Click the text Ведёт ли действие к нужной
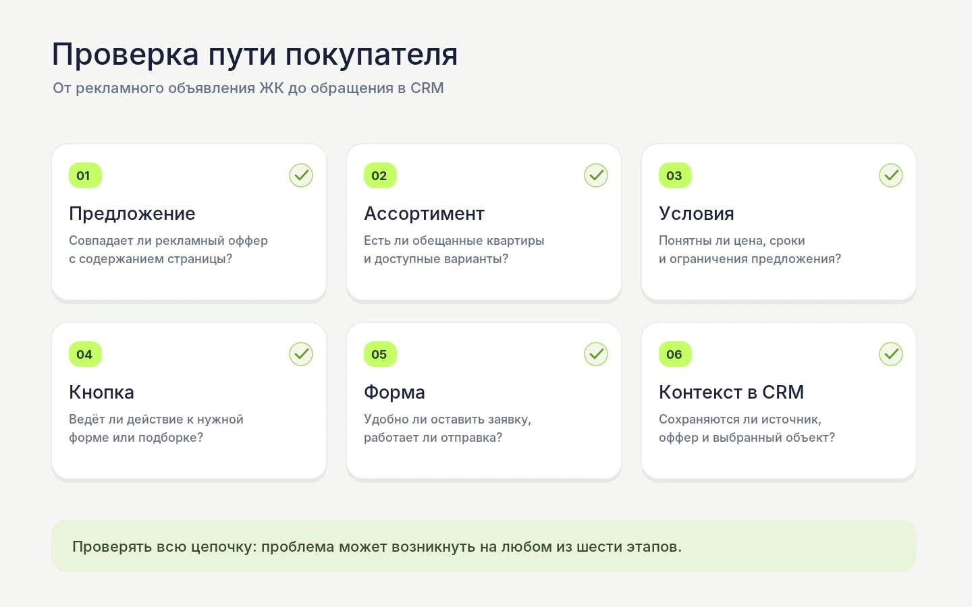This screenshot has height=607, width=972. [156, 420]
